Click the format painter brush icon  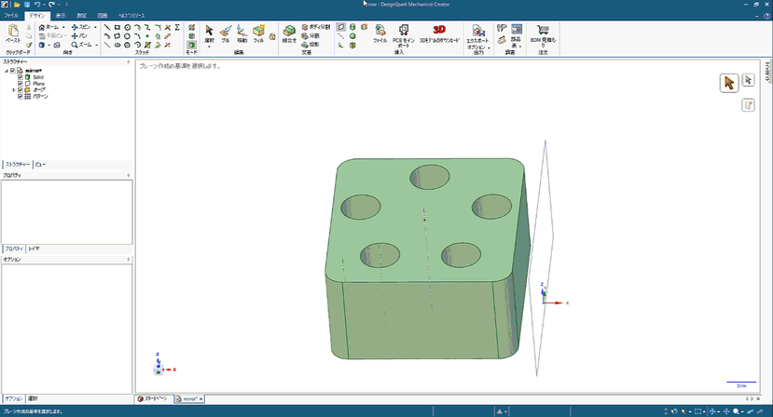click(x=29, y=45)
